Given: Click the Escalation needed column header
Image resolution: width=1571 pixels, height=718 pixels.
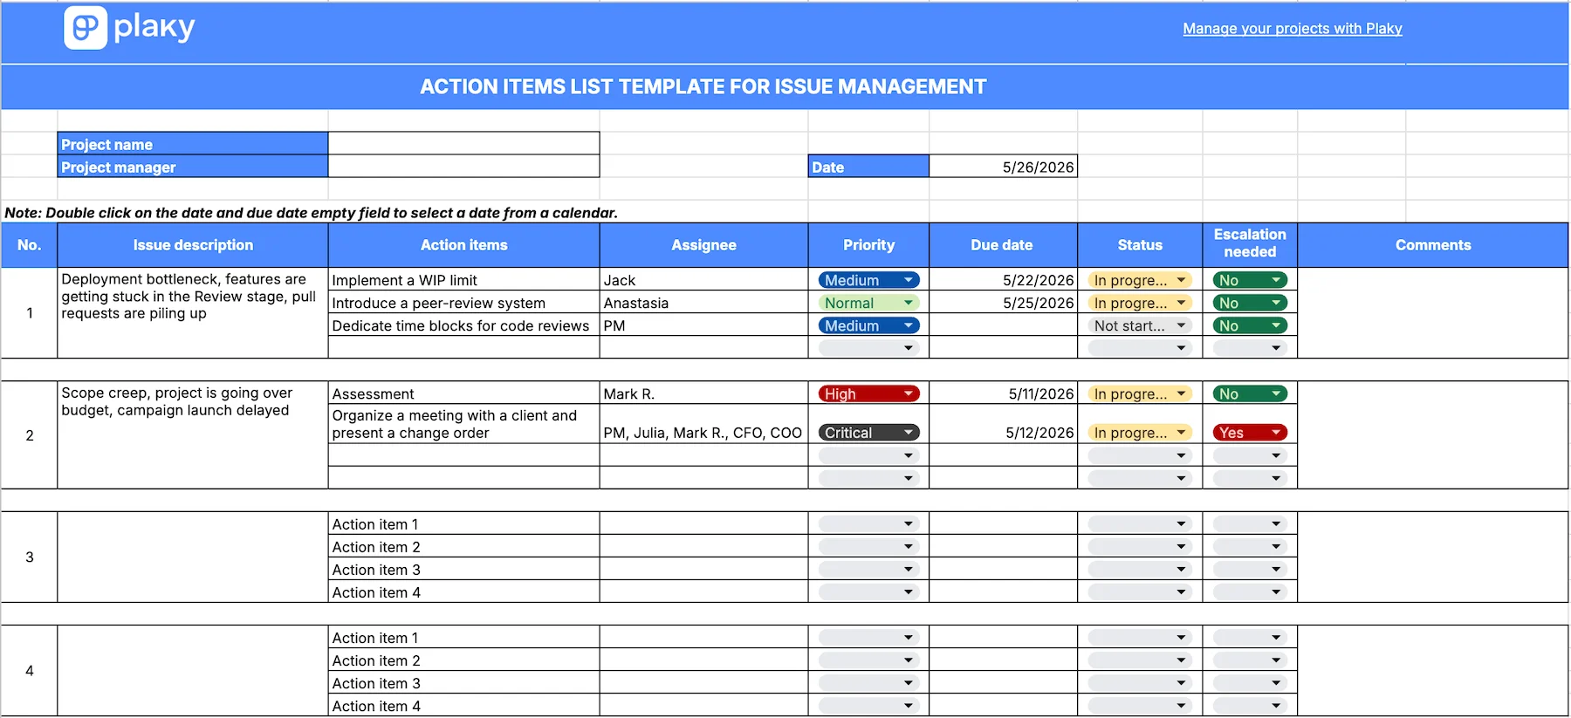Looking at the screenshot, I should pyautogui.click(x=1250, y=243).
